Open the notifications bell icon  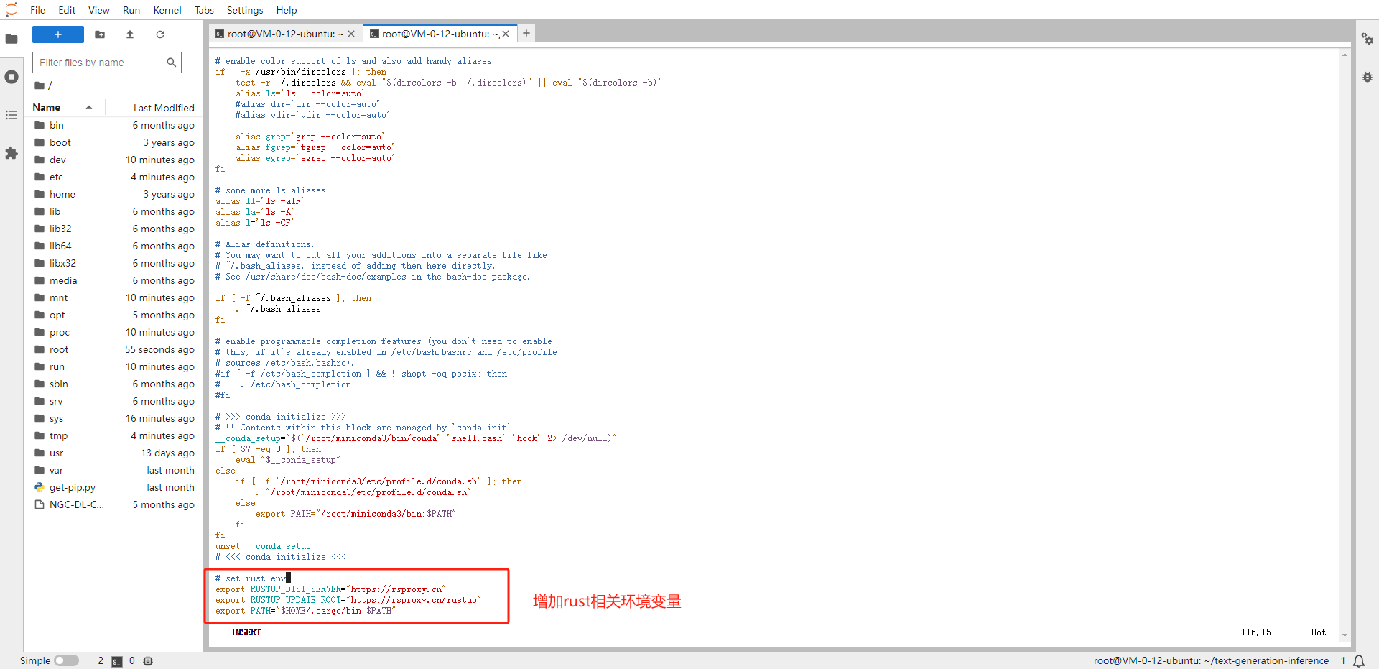tap(1359, 661)
